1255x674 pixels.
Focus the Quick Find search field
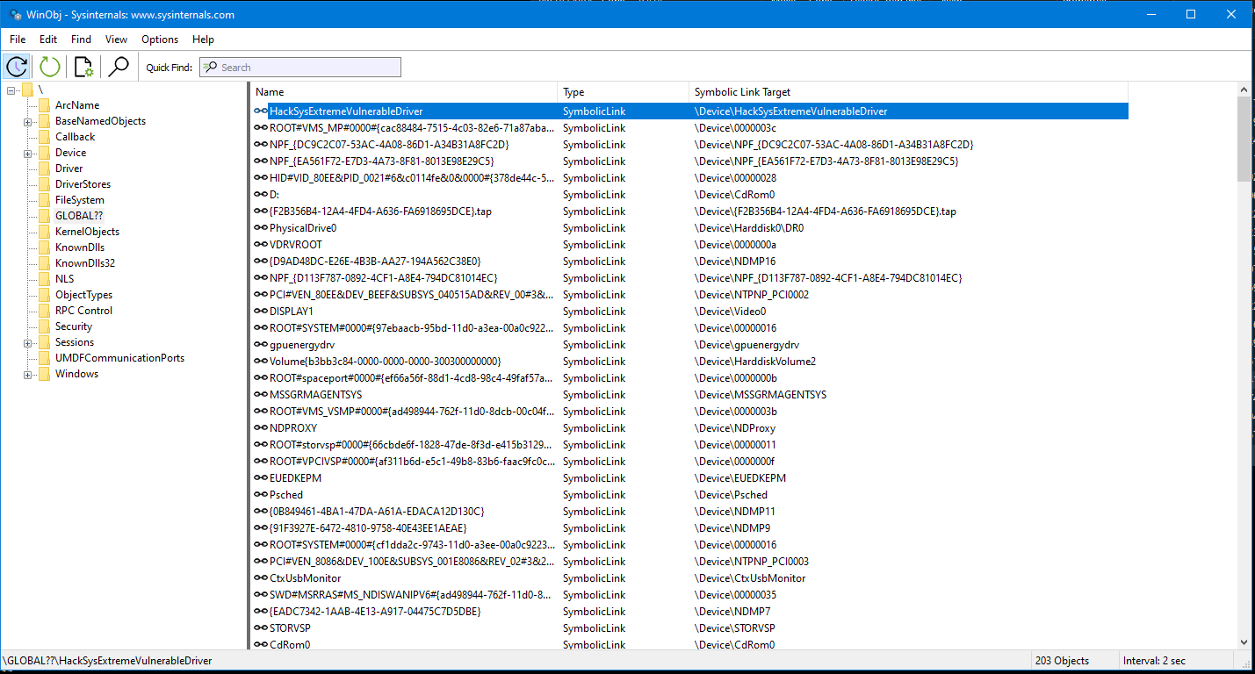(300, 68)
